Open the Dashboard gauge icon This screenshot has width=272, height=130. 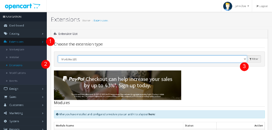click(6, 25)
